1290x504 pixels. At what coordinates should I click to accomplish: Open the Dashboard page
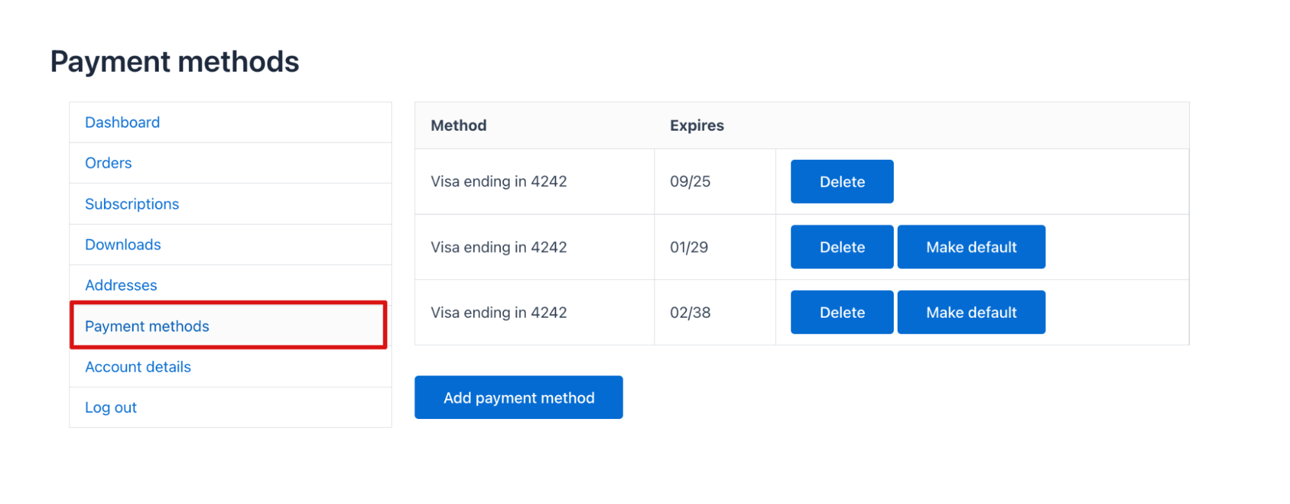[x=122, y=122]
